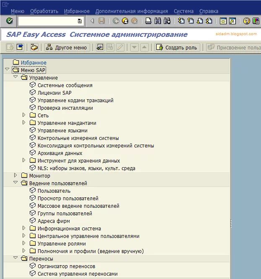Click the green Back arrow icon
Viewport: 261px width, 279px height.
pyautogui.click(x=116, y=21)
